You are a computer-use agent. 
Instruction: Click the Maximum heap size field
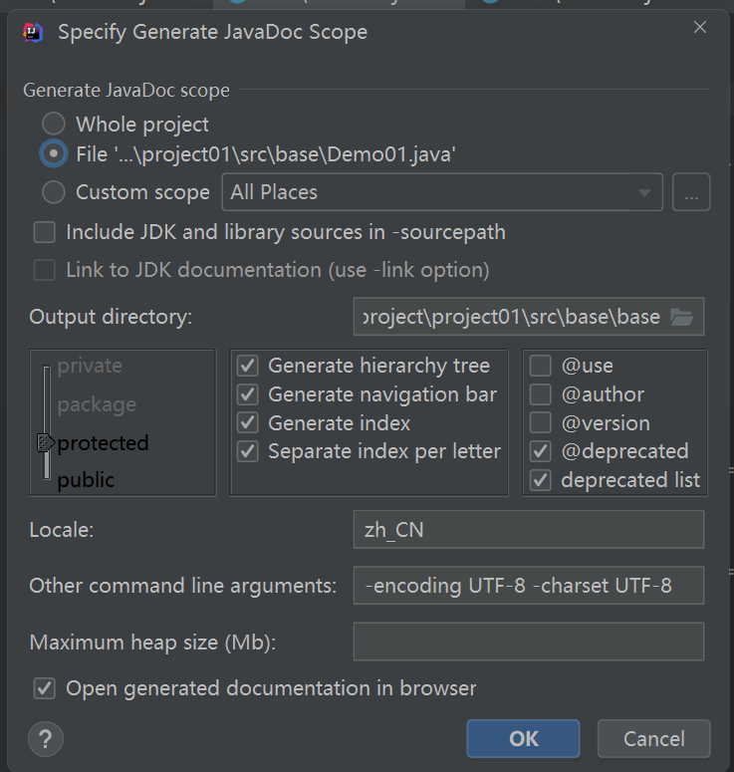pyautogui.click(x=528, y=642)
